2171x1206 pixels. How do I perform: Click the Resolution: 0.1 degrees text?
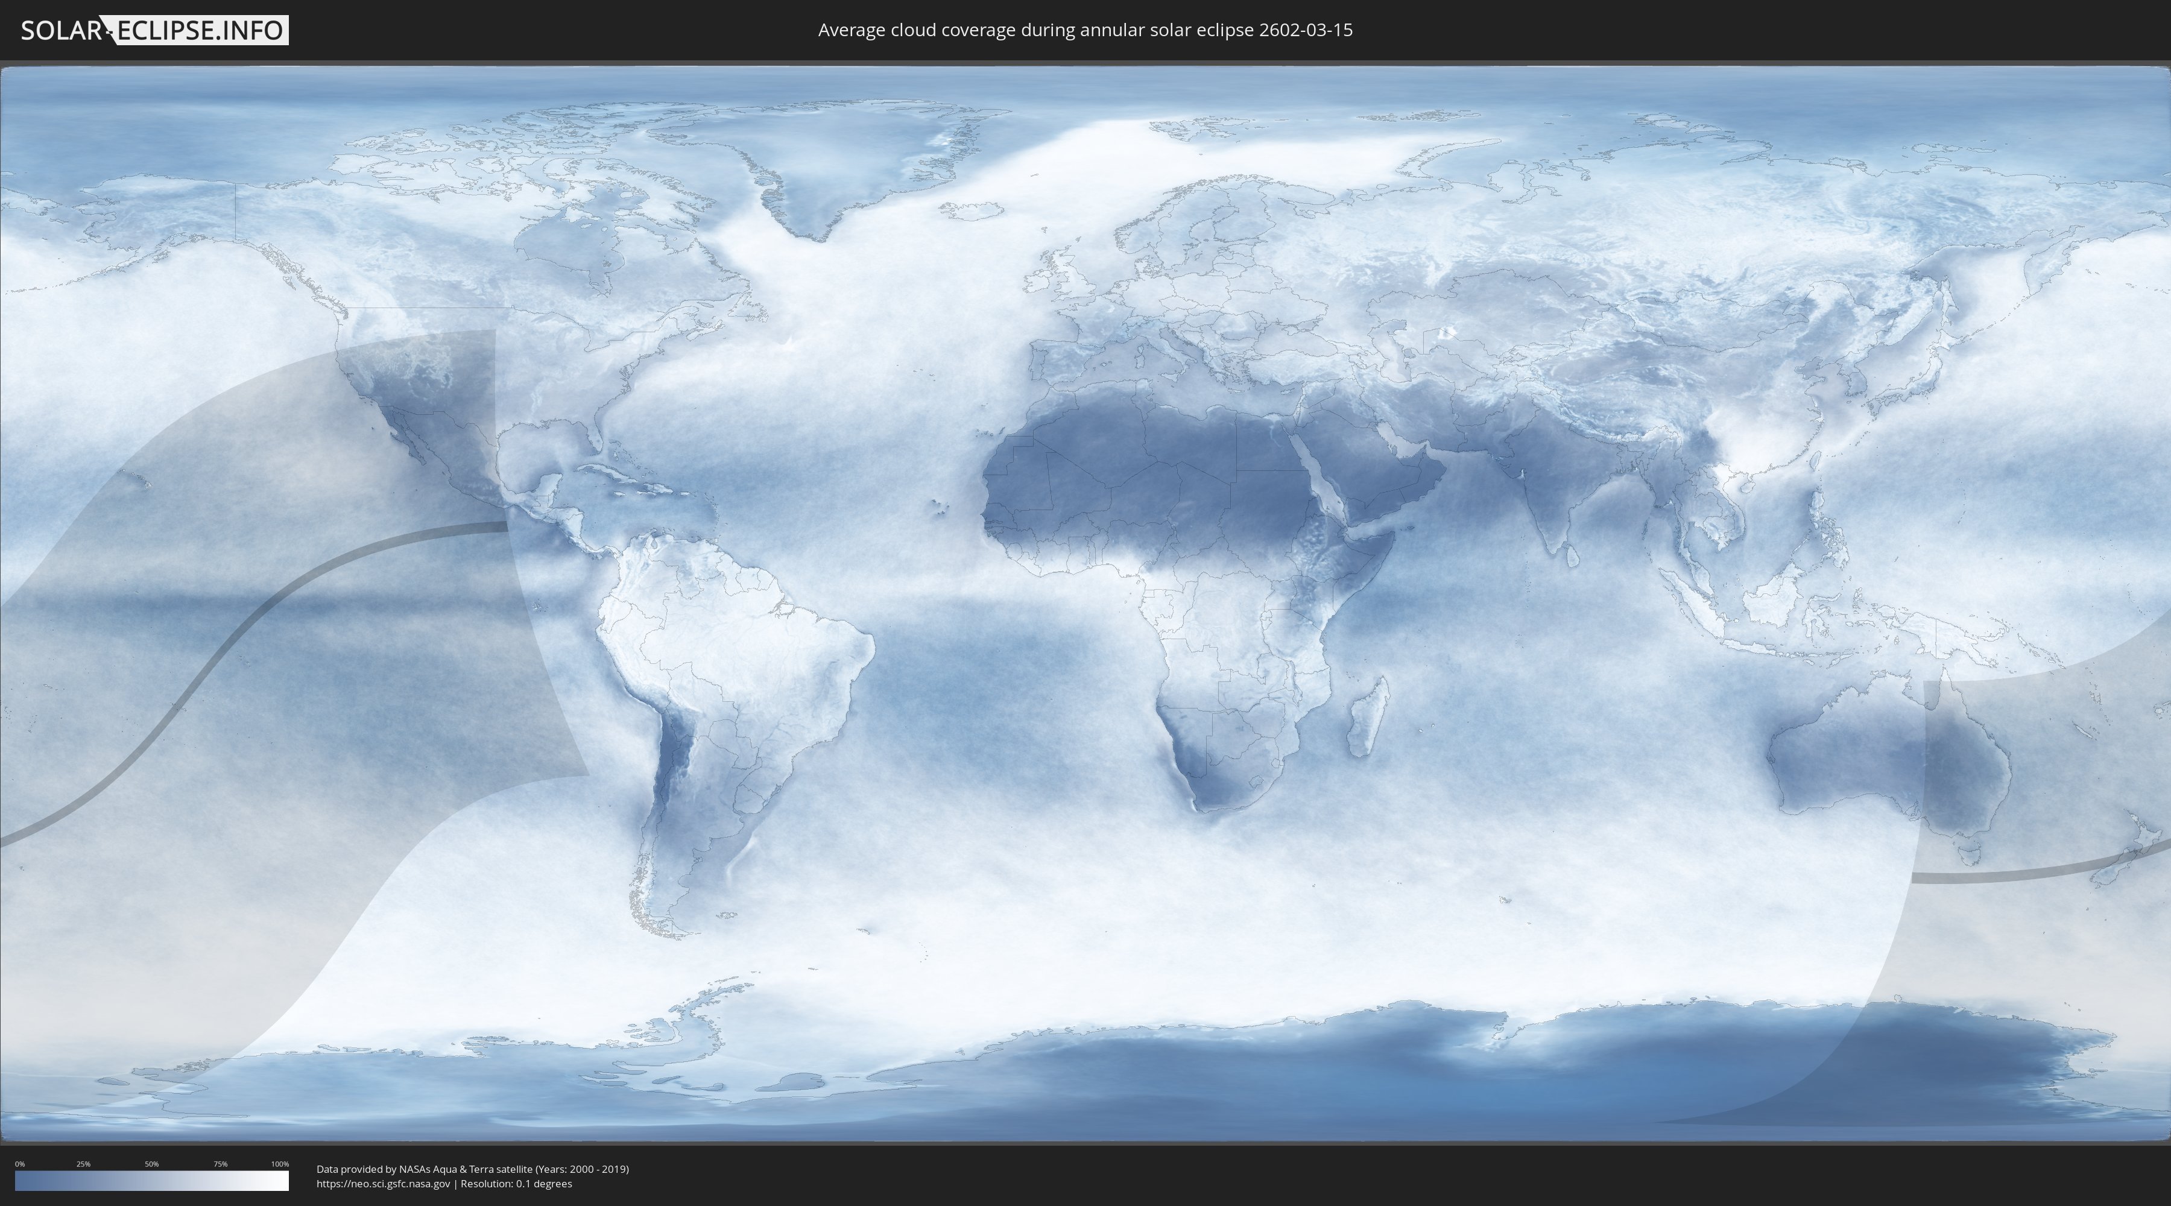[x=516, y=1183]
